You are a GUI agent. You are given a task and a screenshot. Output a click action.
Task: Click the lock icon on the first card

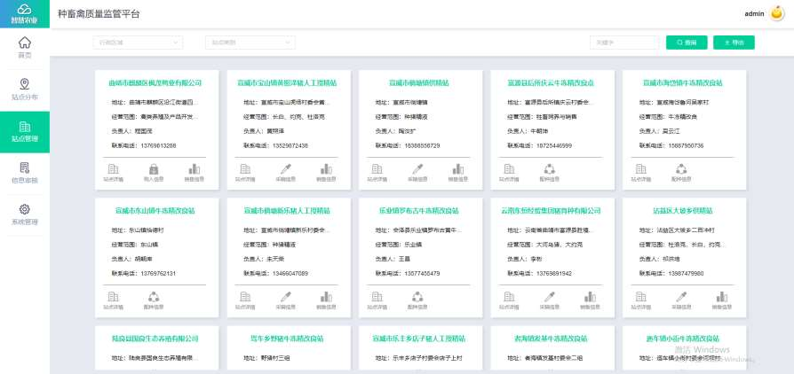pyautogui.click(x=153, y=171)
